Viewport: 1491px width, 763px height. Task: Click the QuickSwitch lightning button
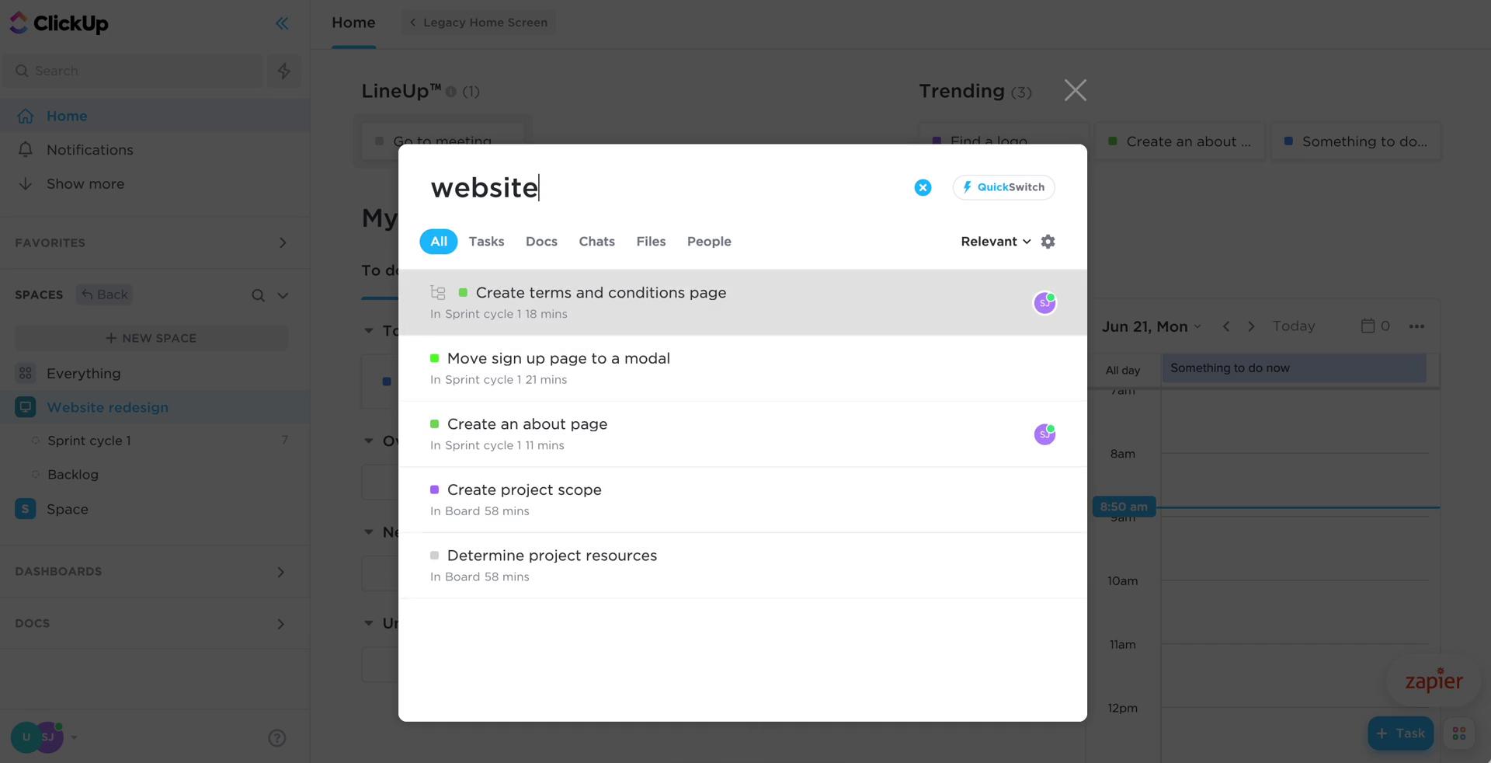(x=1003, y=187)
